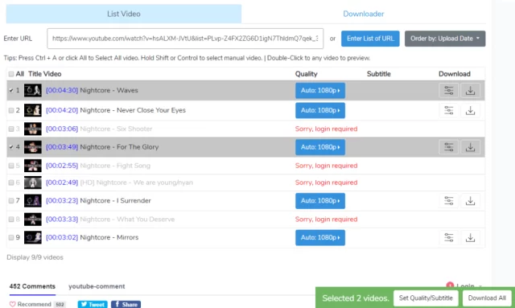Select the youtube-comment tab
This screenshot has height=308, width=515.
click(97, 286)
